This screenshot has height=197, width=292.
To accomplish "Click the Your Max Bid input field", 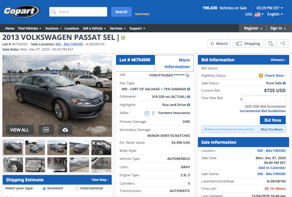I will coord(264,99).
